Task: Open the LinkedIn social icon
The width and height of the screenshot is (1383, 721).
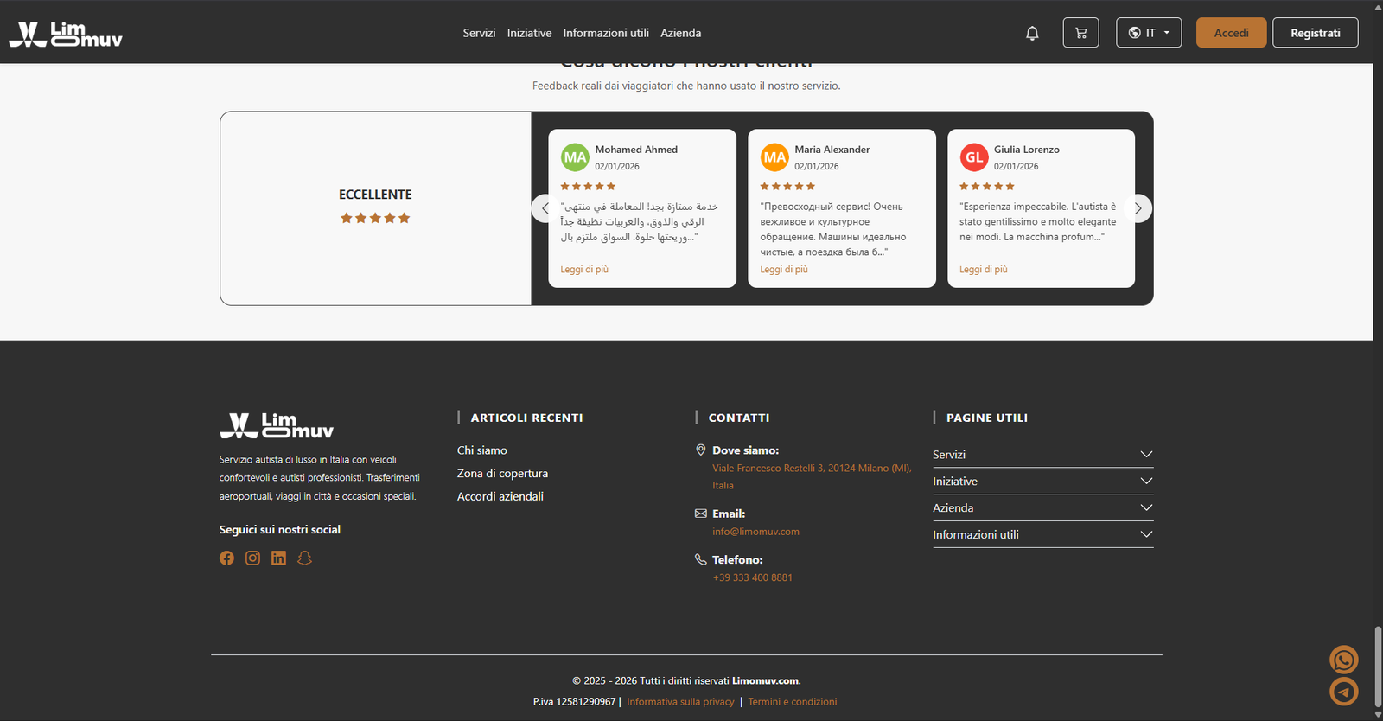Action: (x=278, y=558)
